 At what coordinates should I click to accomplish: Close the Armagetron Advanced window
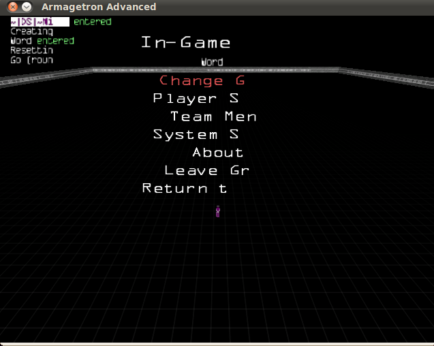coord(13,7)
